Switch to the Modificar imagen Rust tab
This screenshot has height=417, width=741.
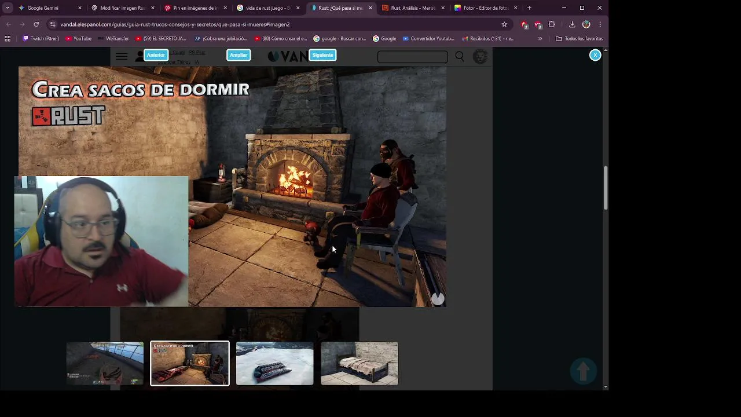(x=123, y=8)
